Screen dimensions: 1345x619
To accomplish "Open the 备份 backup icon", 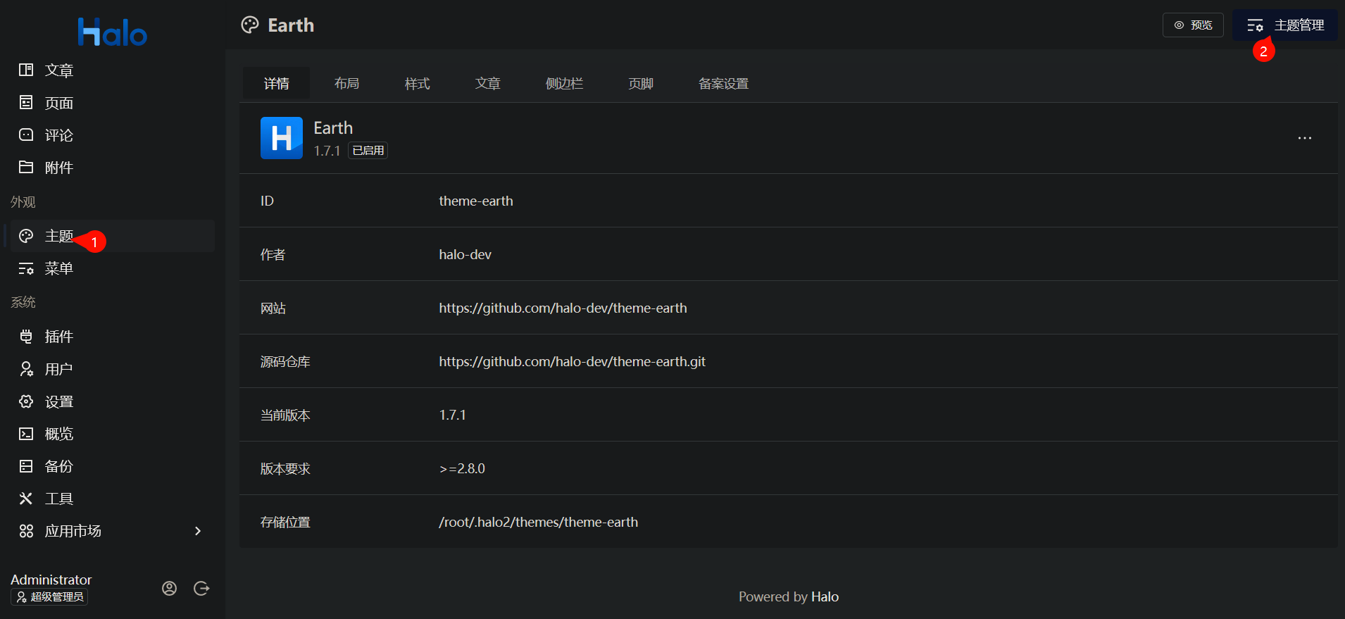I will pos(26,465).
